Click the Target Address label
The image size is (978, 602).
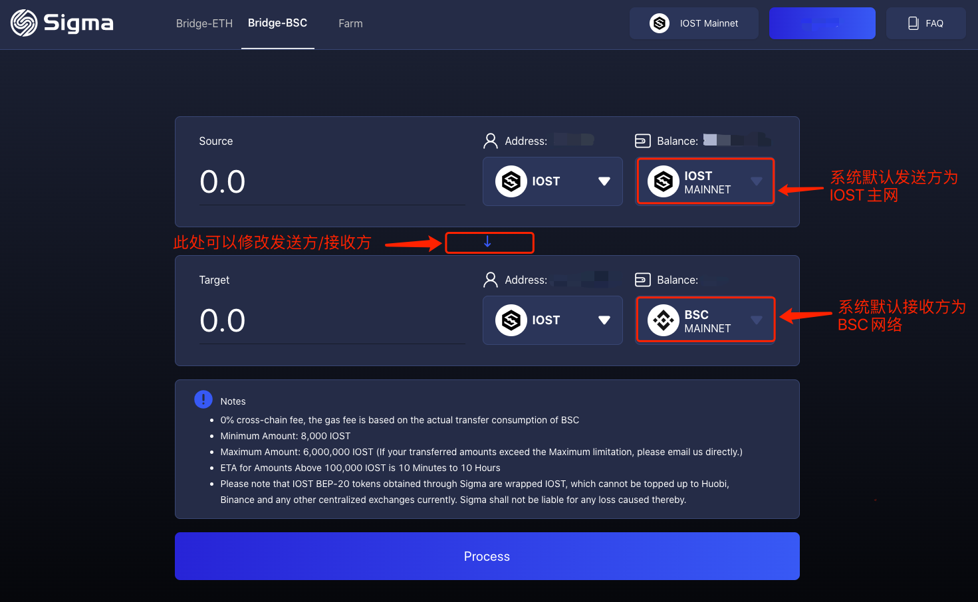point(526,280)
